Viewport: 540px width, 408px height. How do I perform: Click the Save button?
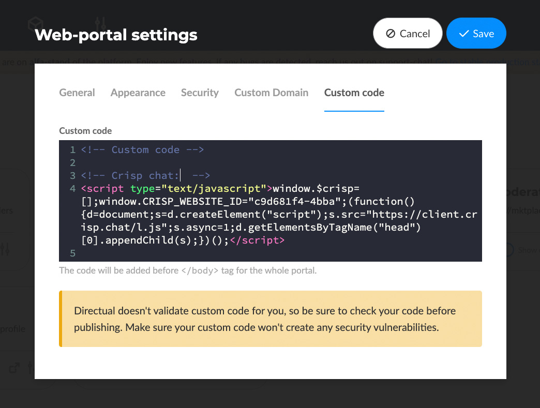(476, 34)
